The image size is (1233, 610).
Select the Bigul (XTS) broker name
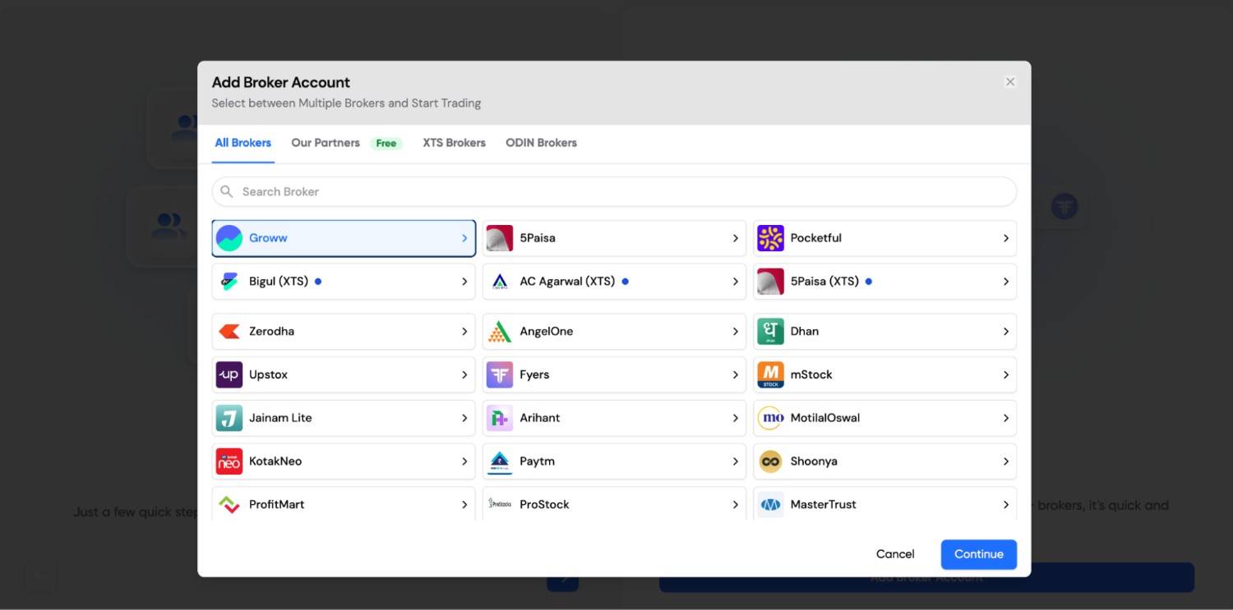(279, 282)
